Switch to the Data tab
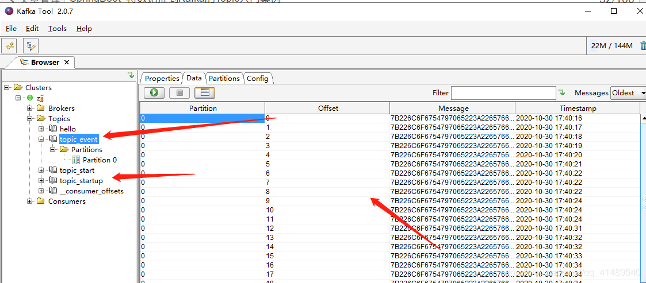Image resolution: width=646 pixels, height=283 pixels. pyautogui.click(x=194, y=77)
